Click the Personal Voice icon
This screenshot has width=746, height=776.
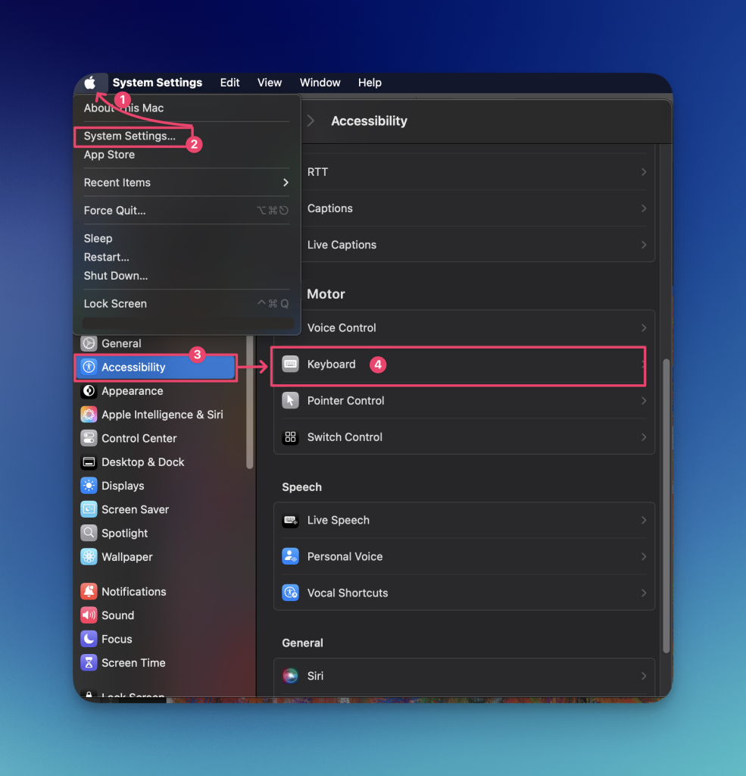pos(290,556)
